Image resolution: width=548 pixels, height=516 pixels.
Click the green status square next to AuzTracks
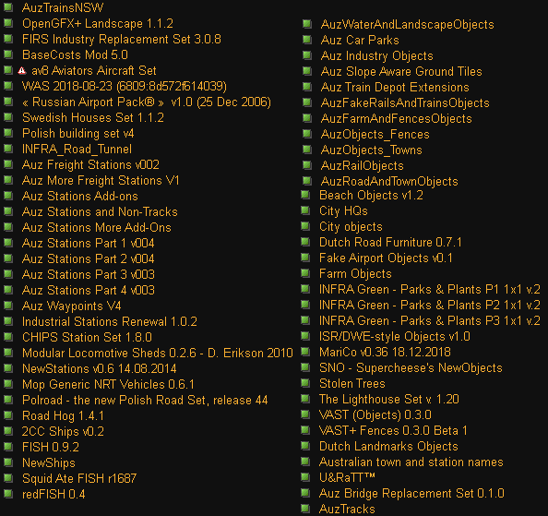point(305,509)
